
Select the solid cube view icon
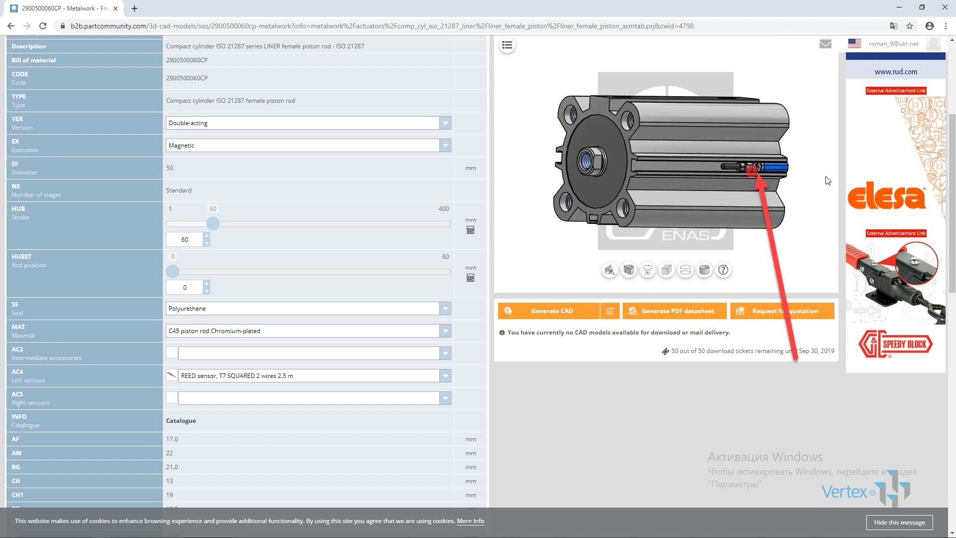(666, 270)
